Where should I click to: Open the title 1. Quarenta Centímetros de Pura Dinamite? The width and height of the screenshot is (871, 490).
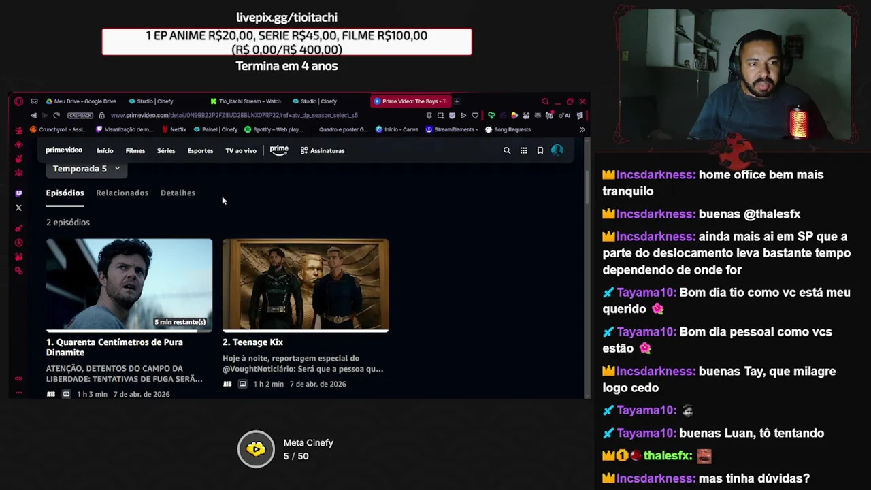coord(114,347)
